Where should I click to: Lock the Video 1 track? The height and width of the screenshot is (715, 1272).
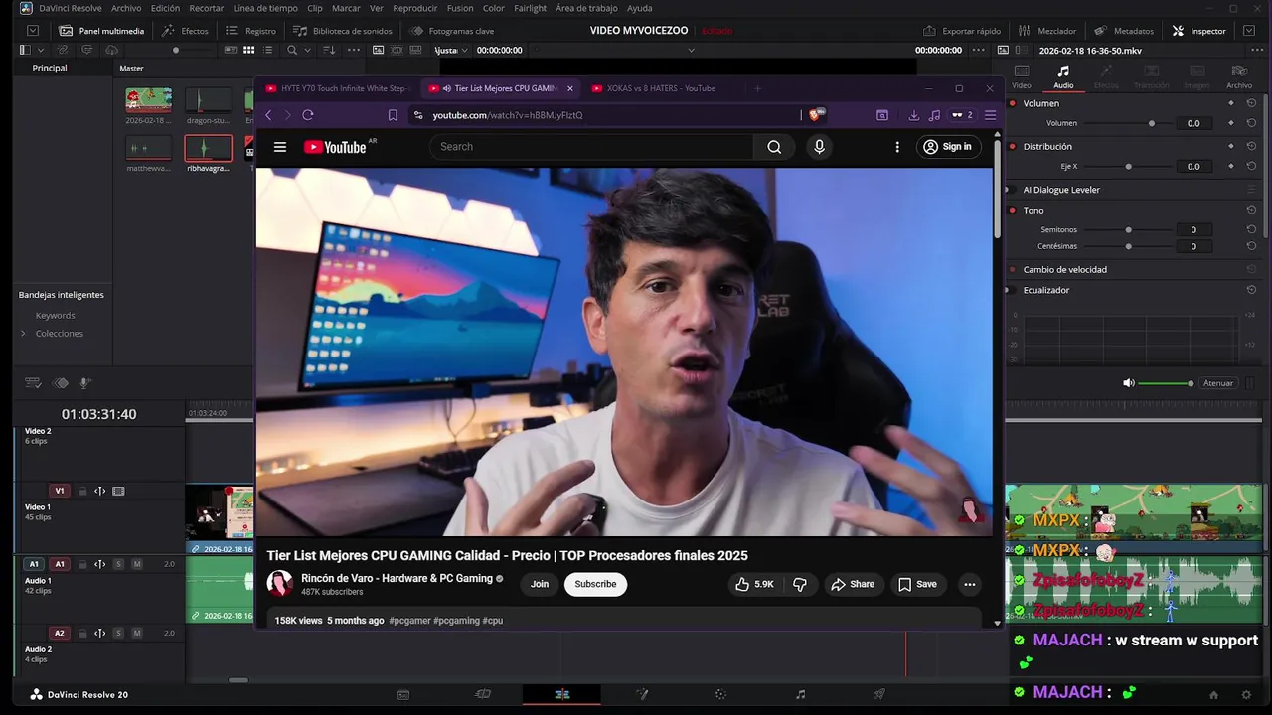pos(82,491)
